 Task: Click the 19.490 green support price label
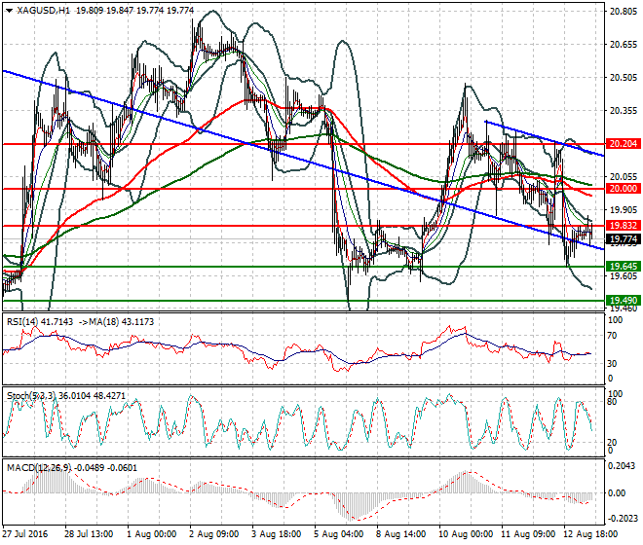[x=624, y=301]
